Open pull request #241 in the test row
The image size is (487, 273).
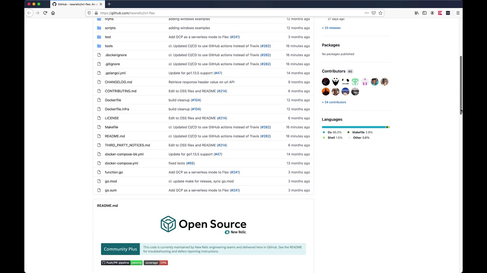click(x=235, y=37)
